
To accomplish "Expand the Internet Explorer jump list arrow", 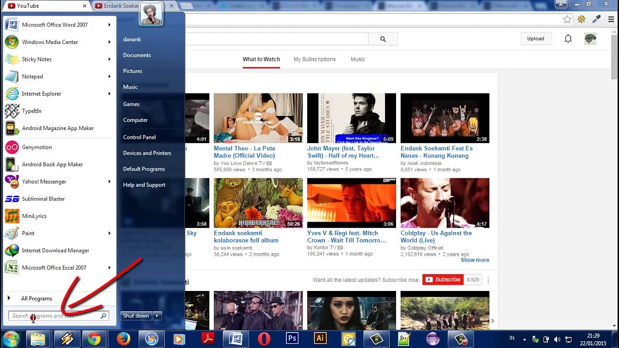I will pyautogui.click(x=109, y=94).
